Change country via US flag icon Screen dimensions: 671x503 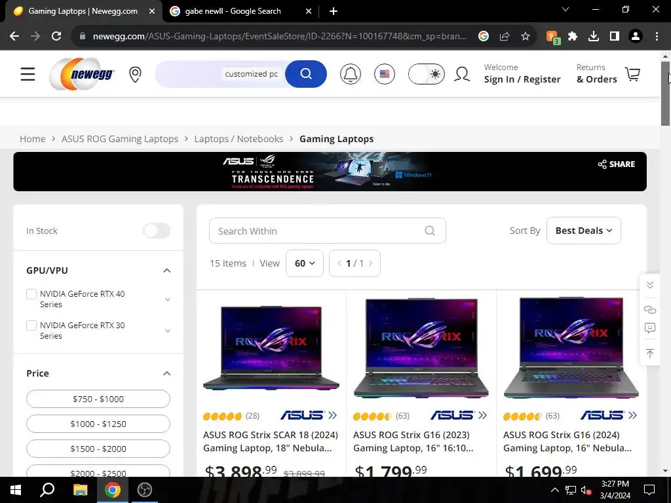tap(385, 74)
